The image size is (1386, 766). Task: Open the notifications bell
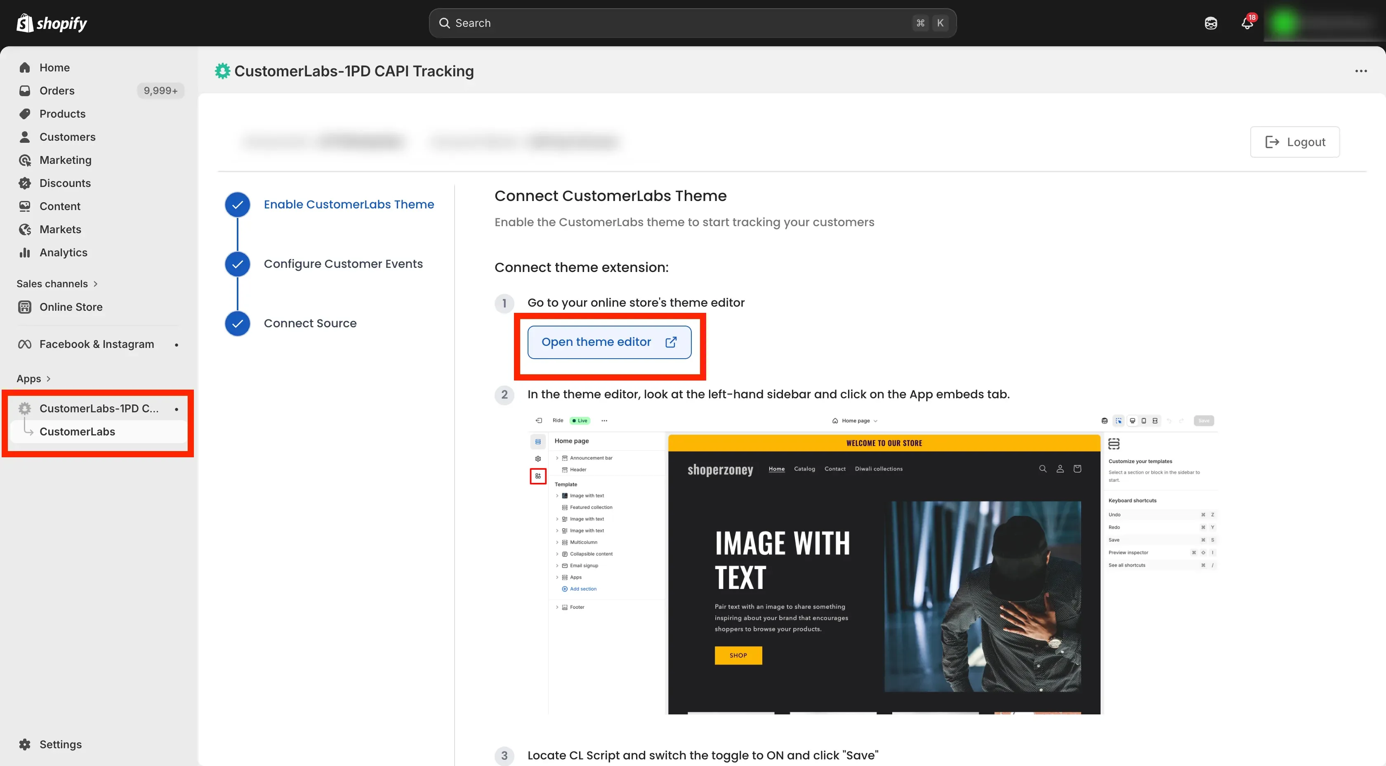tap(1247, 23)
